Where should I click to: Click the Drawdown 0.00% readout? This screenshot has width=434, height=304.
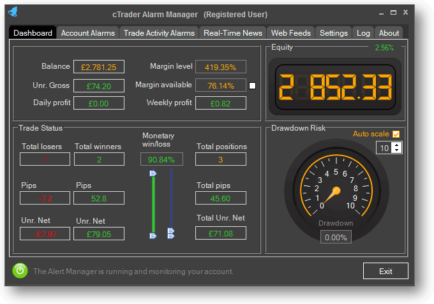(x=336, y=237)
